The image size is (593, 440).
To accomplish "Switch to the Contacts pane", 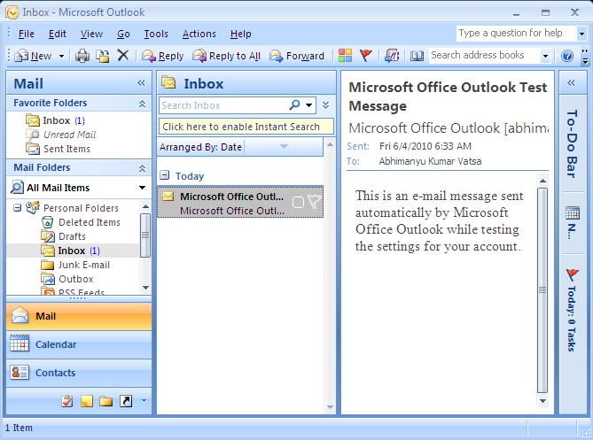I will [x=79, y=373].
